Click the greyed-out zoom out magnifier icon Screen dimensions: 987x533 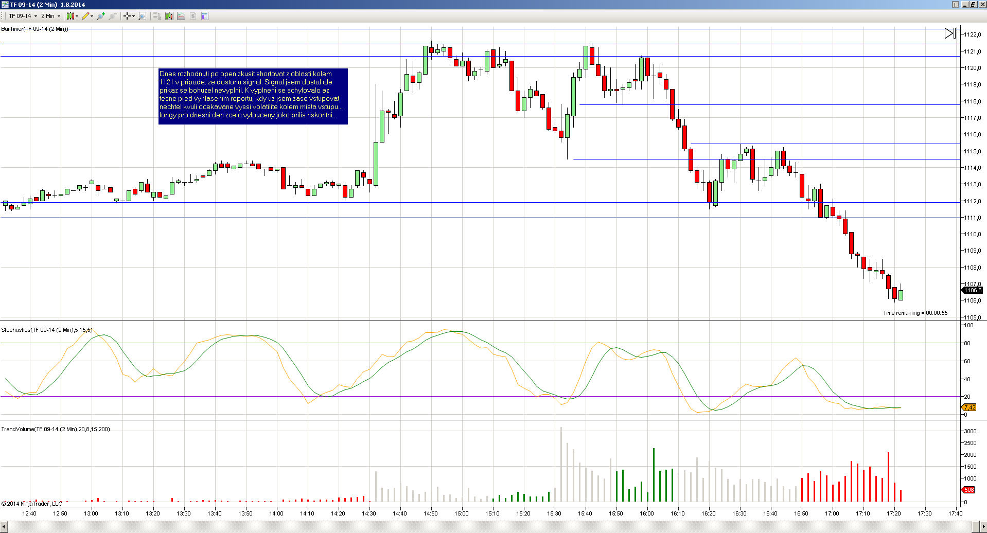click(112, 16)
